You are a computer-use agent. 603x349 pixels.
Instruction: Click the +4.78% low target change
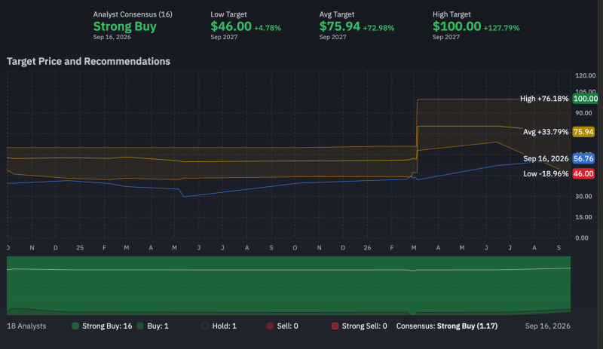point(268,28)
